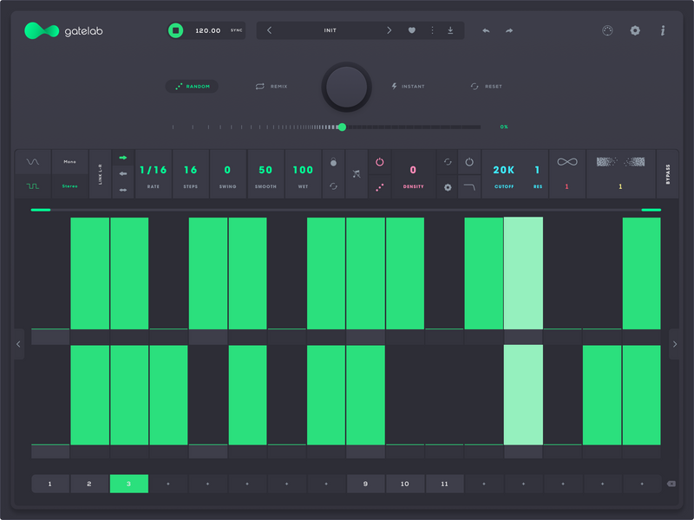Switch to pattern slot 1
The image size is (694, 520).
point(49,483)
